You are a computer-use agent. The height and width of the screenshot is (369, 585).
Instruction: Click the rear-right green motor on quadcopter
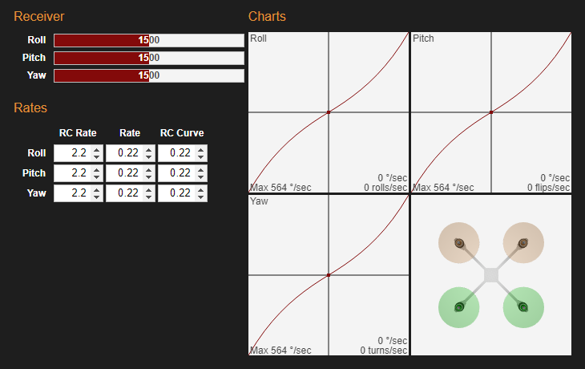point(522,306)
